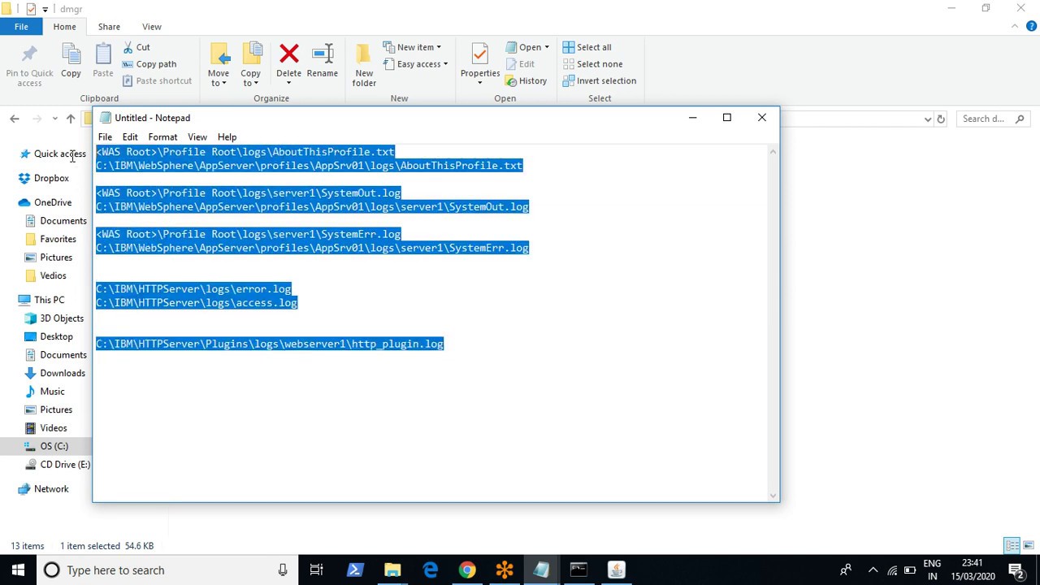This screenshot has height=585, width=1040.
Task: Collapse the ribbon with the chevron
Action: click(1015, 27)
